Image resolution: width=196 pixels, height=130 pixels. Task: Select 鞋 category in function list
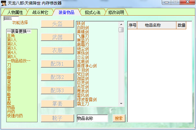click(9, 95)
